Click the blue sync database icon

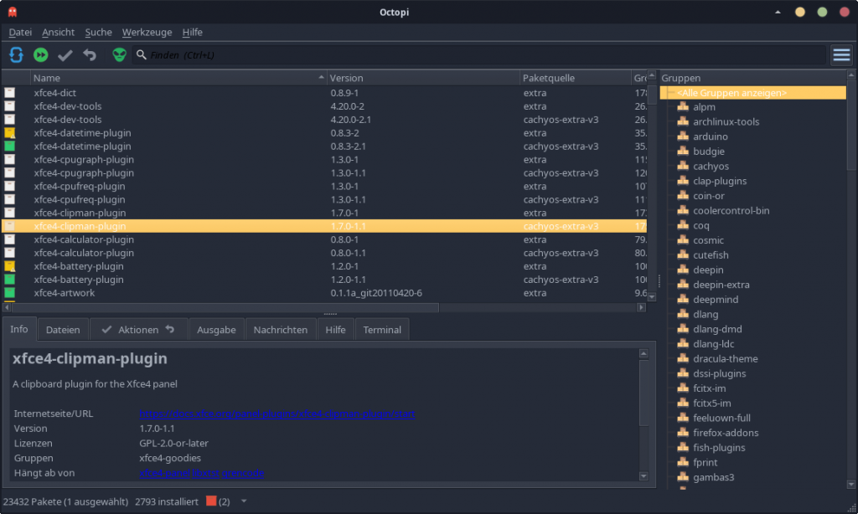[x=16, y=55]
